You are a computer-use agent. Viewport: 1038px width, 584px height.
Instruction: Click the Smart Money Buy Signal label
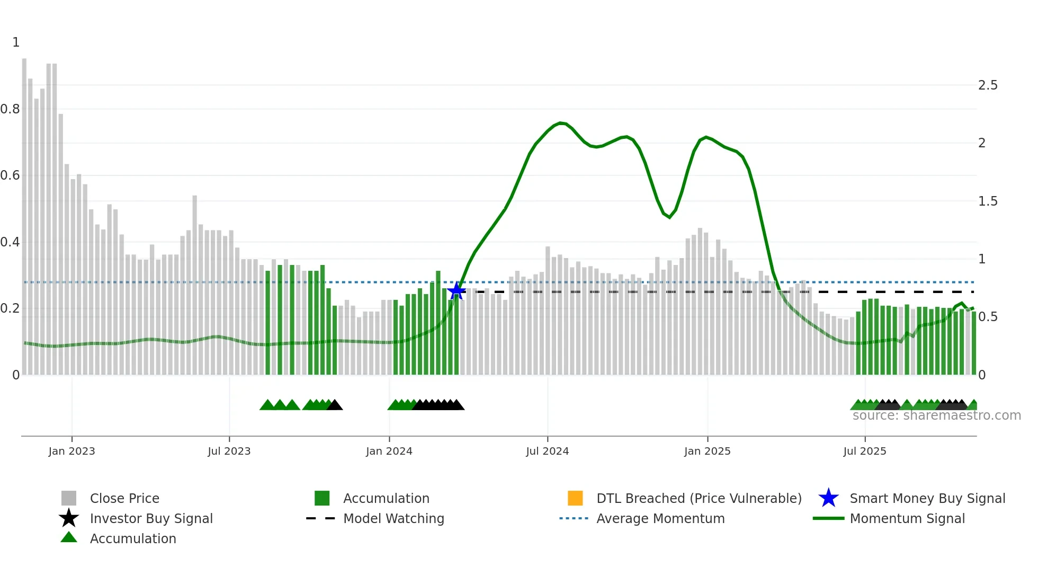927,498
